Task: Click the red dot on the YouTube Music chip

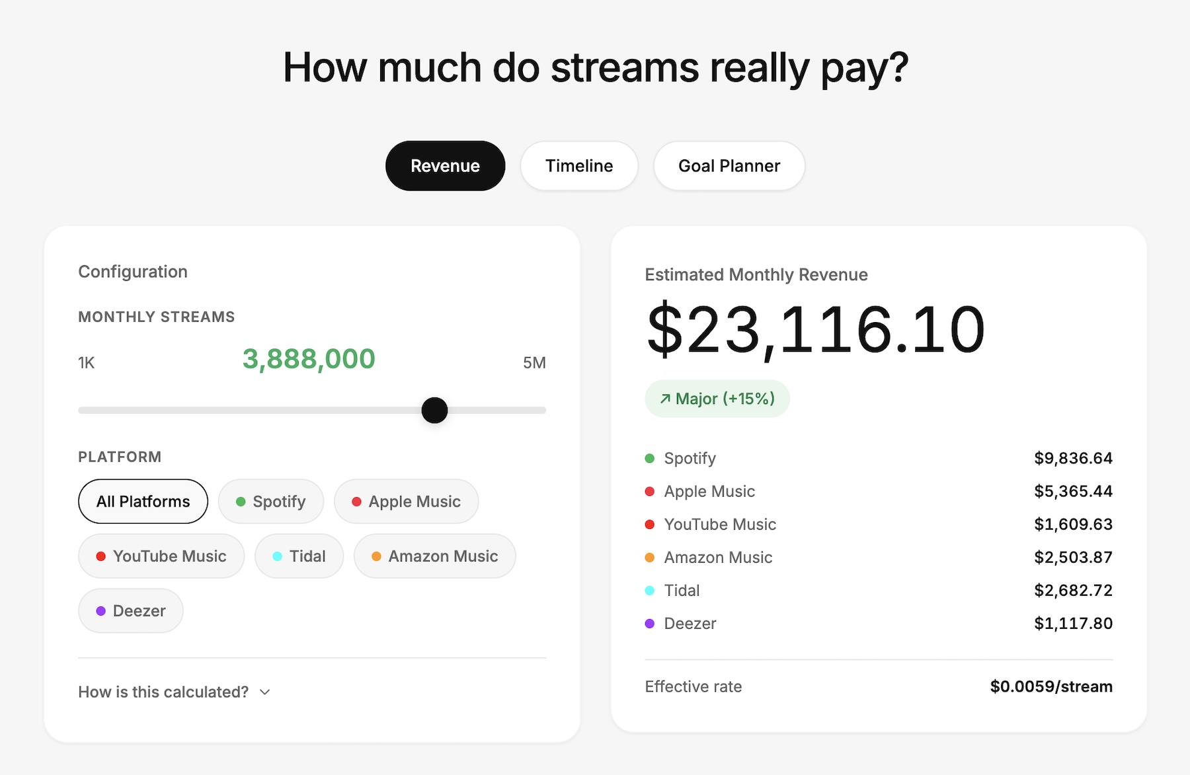Action: [x=102, y=556]
